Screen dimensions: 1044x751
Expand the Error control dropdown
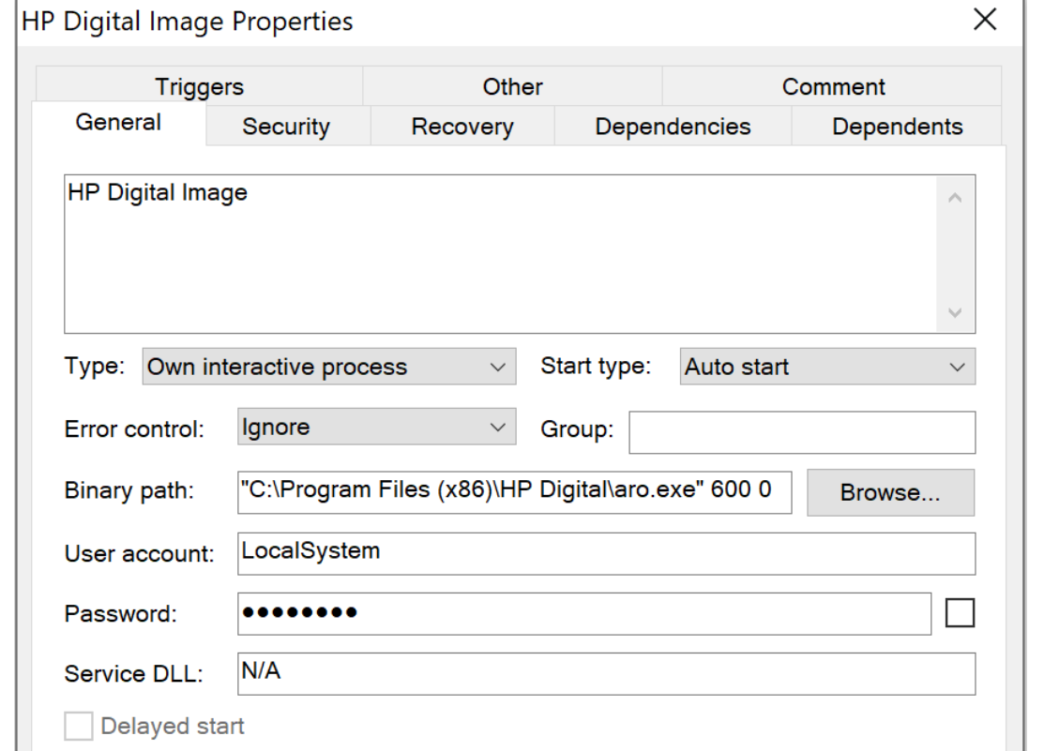pyautogui.click(x=375, y=428)
